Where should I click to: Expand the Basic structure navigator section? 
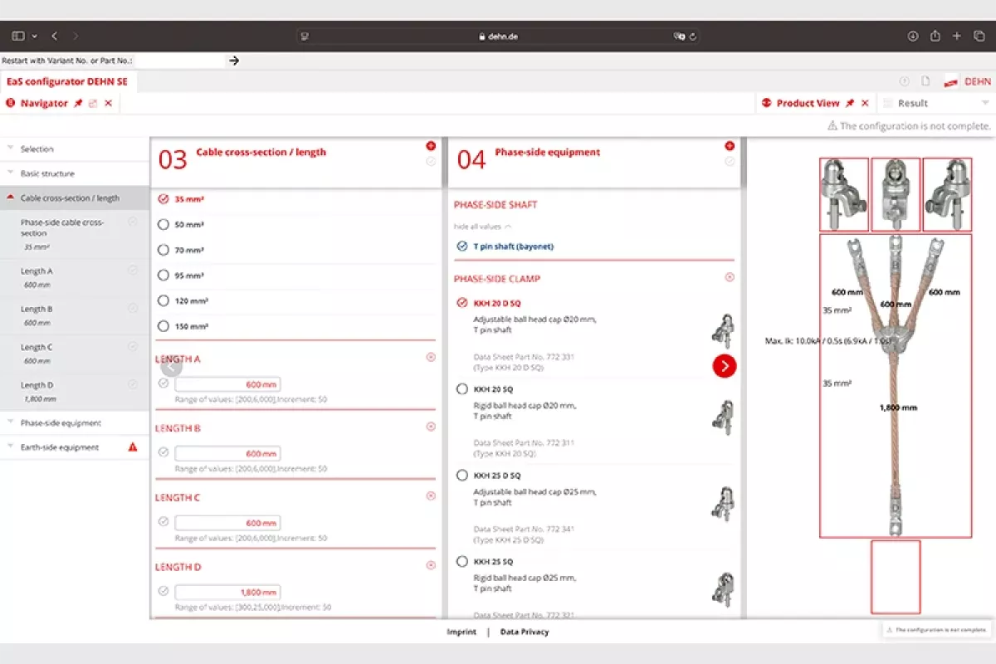[47, 173]
